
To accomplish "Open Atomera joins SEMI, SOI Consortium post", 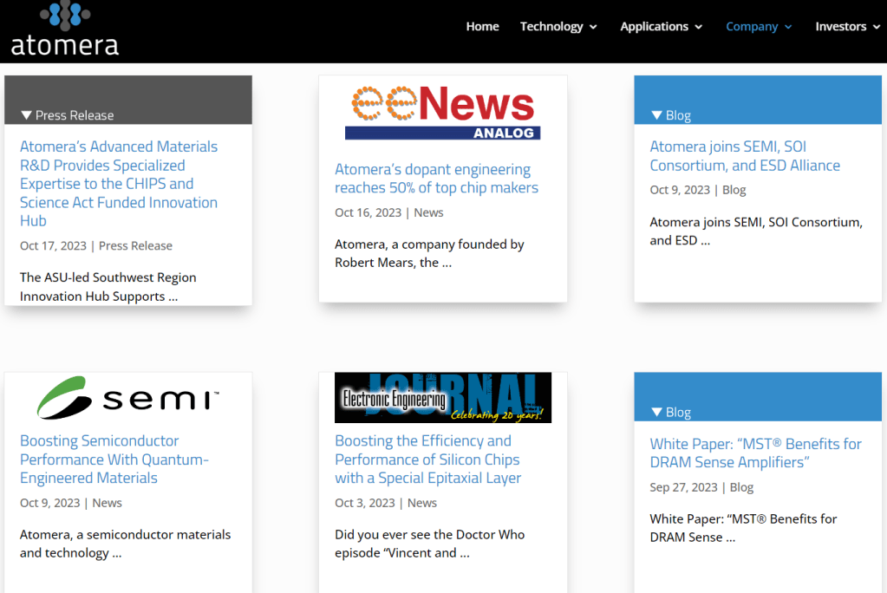I will 745,156.
